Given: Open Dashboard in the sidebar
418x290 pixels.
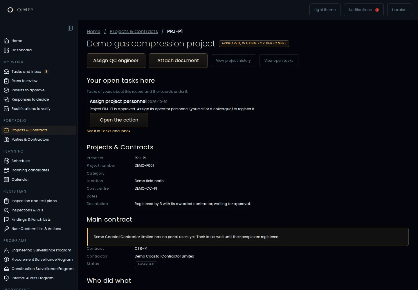Looking at the screenshot, I should pos(39,50).
